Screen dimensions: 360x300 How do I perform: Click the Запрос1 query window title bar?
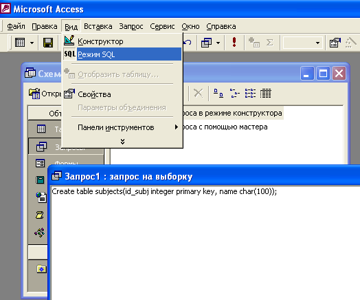coord(204,177)
